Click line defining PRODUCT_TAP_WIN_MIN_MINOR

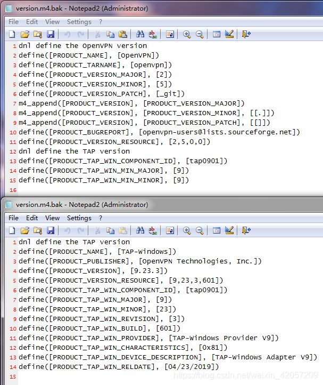[x=104, y=180]
